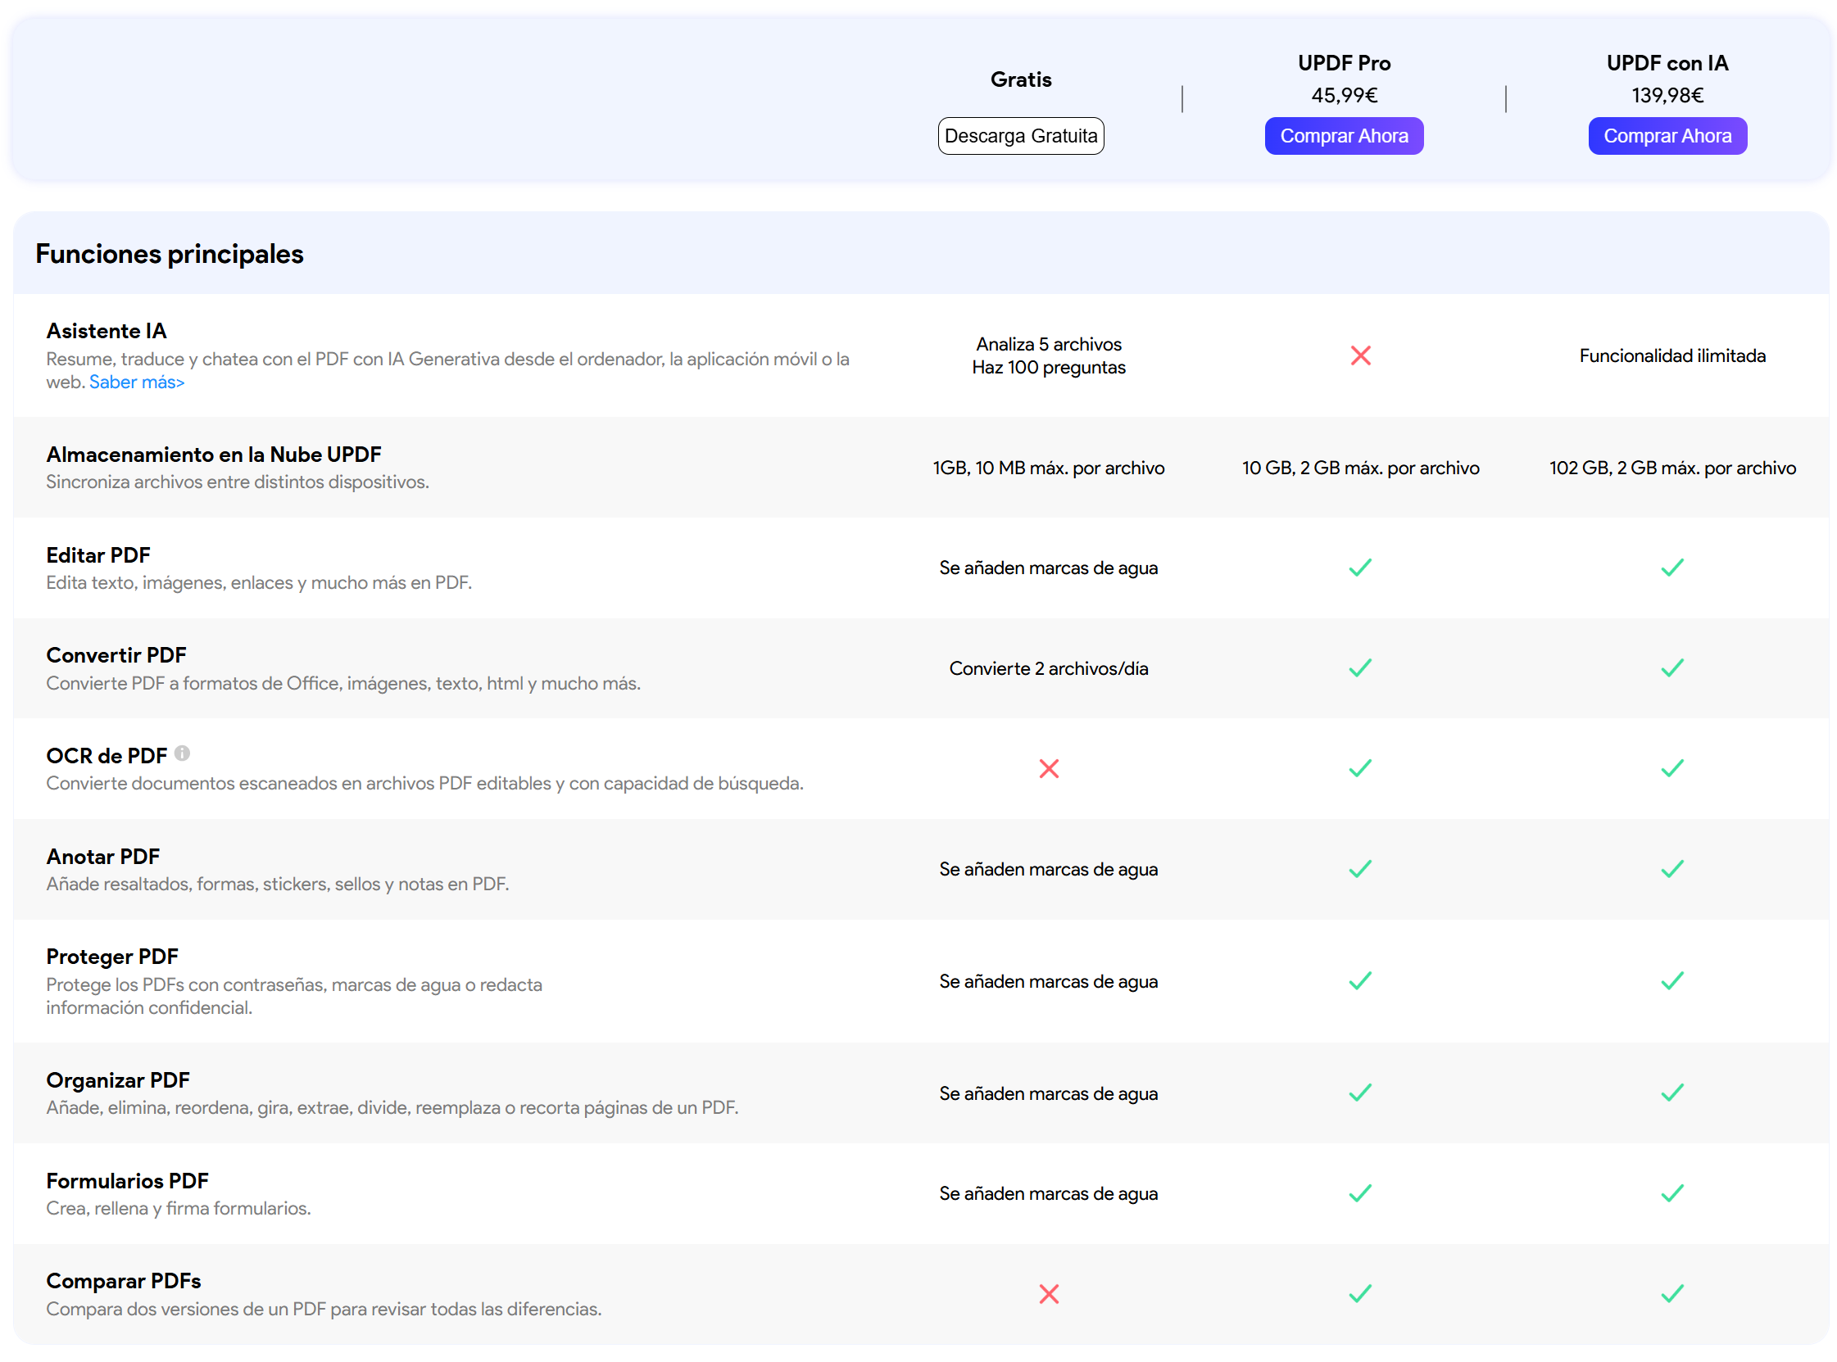Screen dimensions: 1837x1362
Task: Click the Convertir PDF checkmark under UPDF con IA
Action: [x=1672, y=667]
